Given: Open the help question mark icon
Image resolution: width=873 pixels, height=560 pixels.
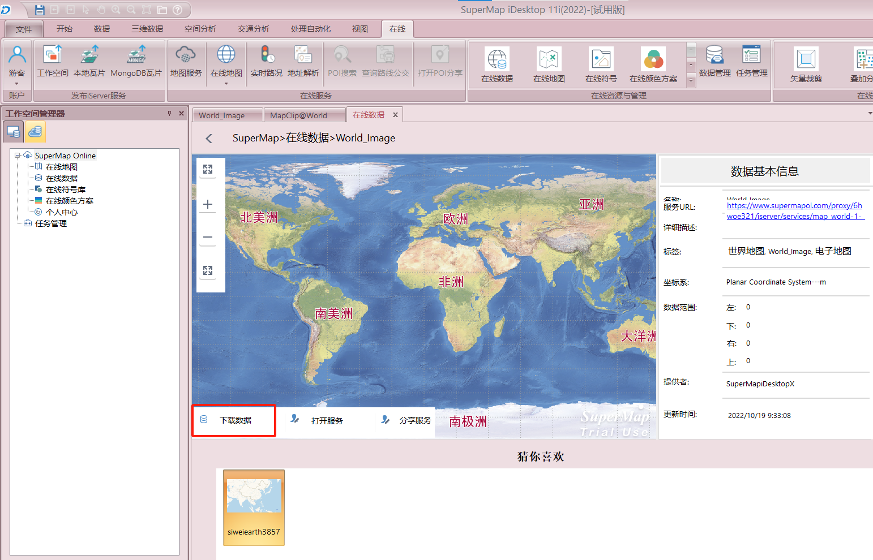Looking at the screenshot, I should pyautogui.click(x=177, y=10).
